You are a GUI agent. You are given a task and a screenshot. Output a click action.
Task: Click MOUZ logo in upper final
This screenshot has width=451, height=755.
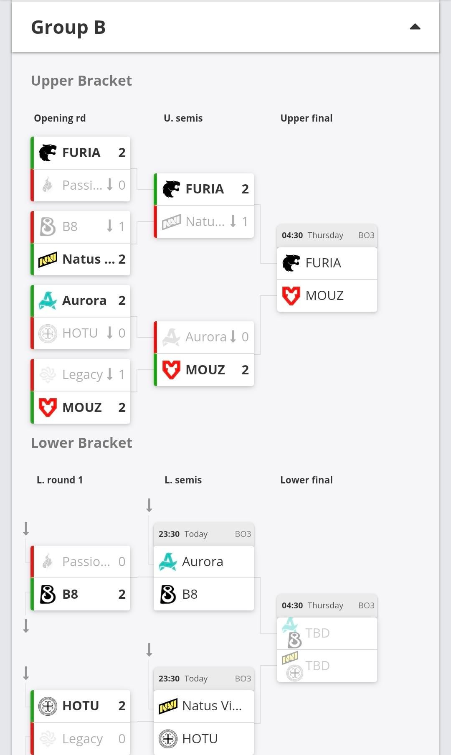[x=291, y=296]
